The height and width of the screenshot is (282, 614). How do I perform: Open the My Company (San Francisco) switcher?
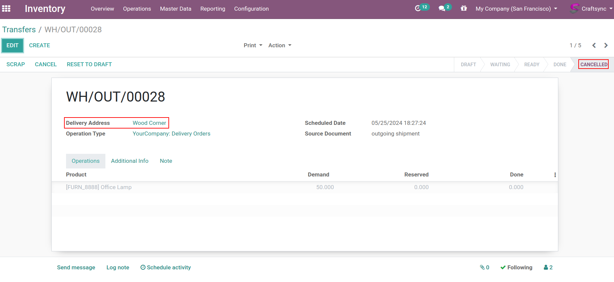(x=516, y=9)
